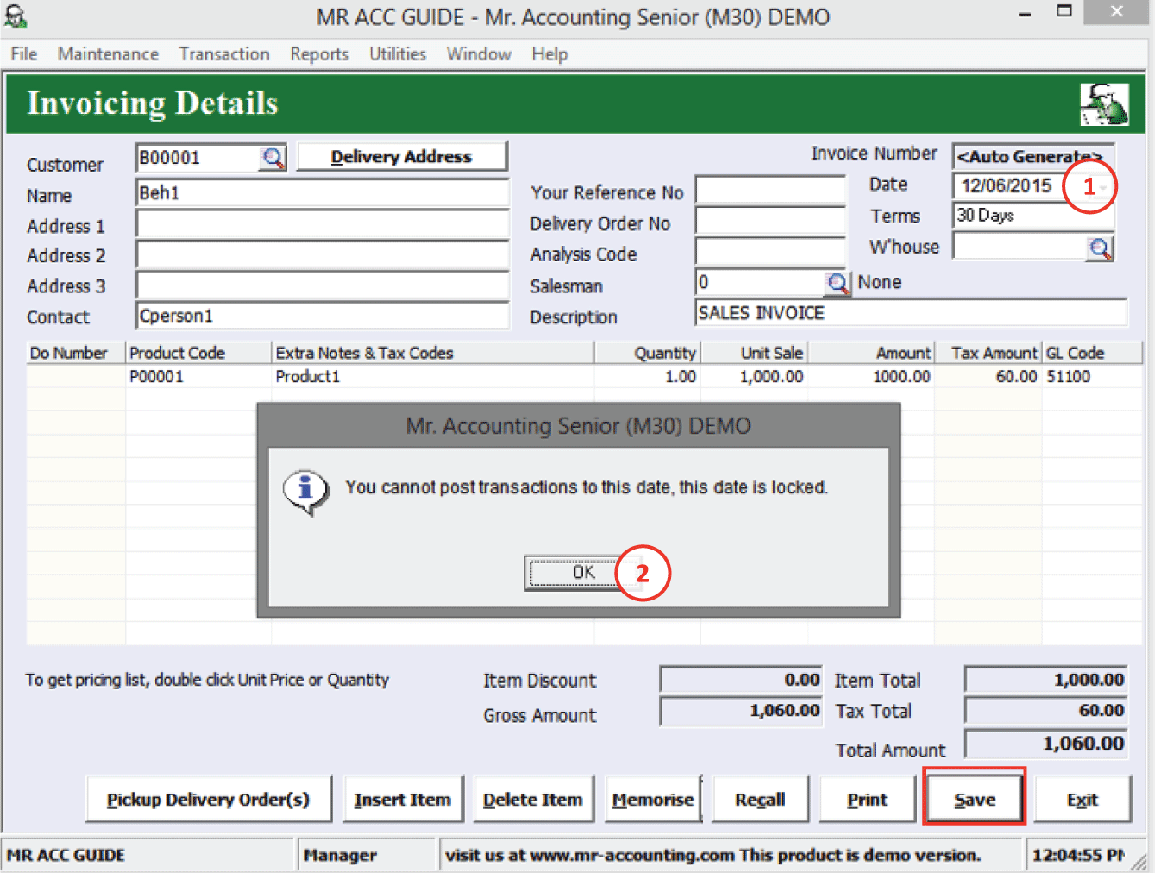1155x873 pixels.
Task: Click the Your Reference No field
Action: tap(770, 190)
